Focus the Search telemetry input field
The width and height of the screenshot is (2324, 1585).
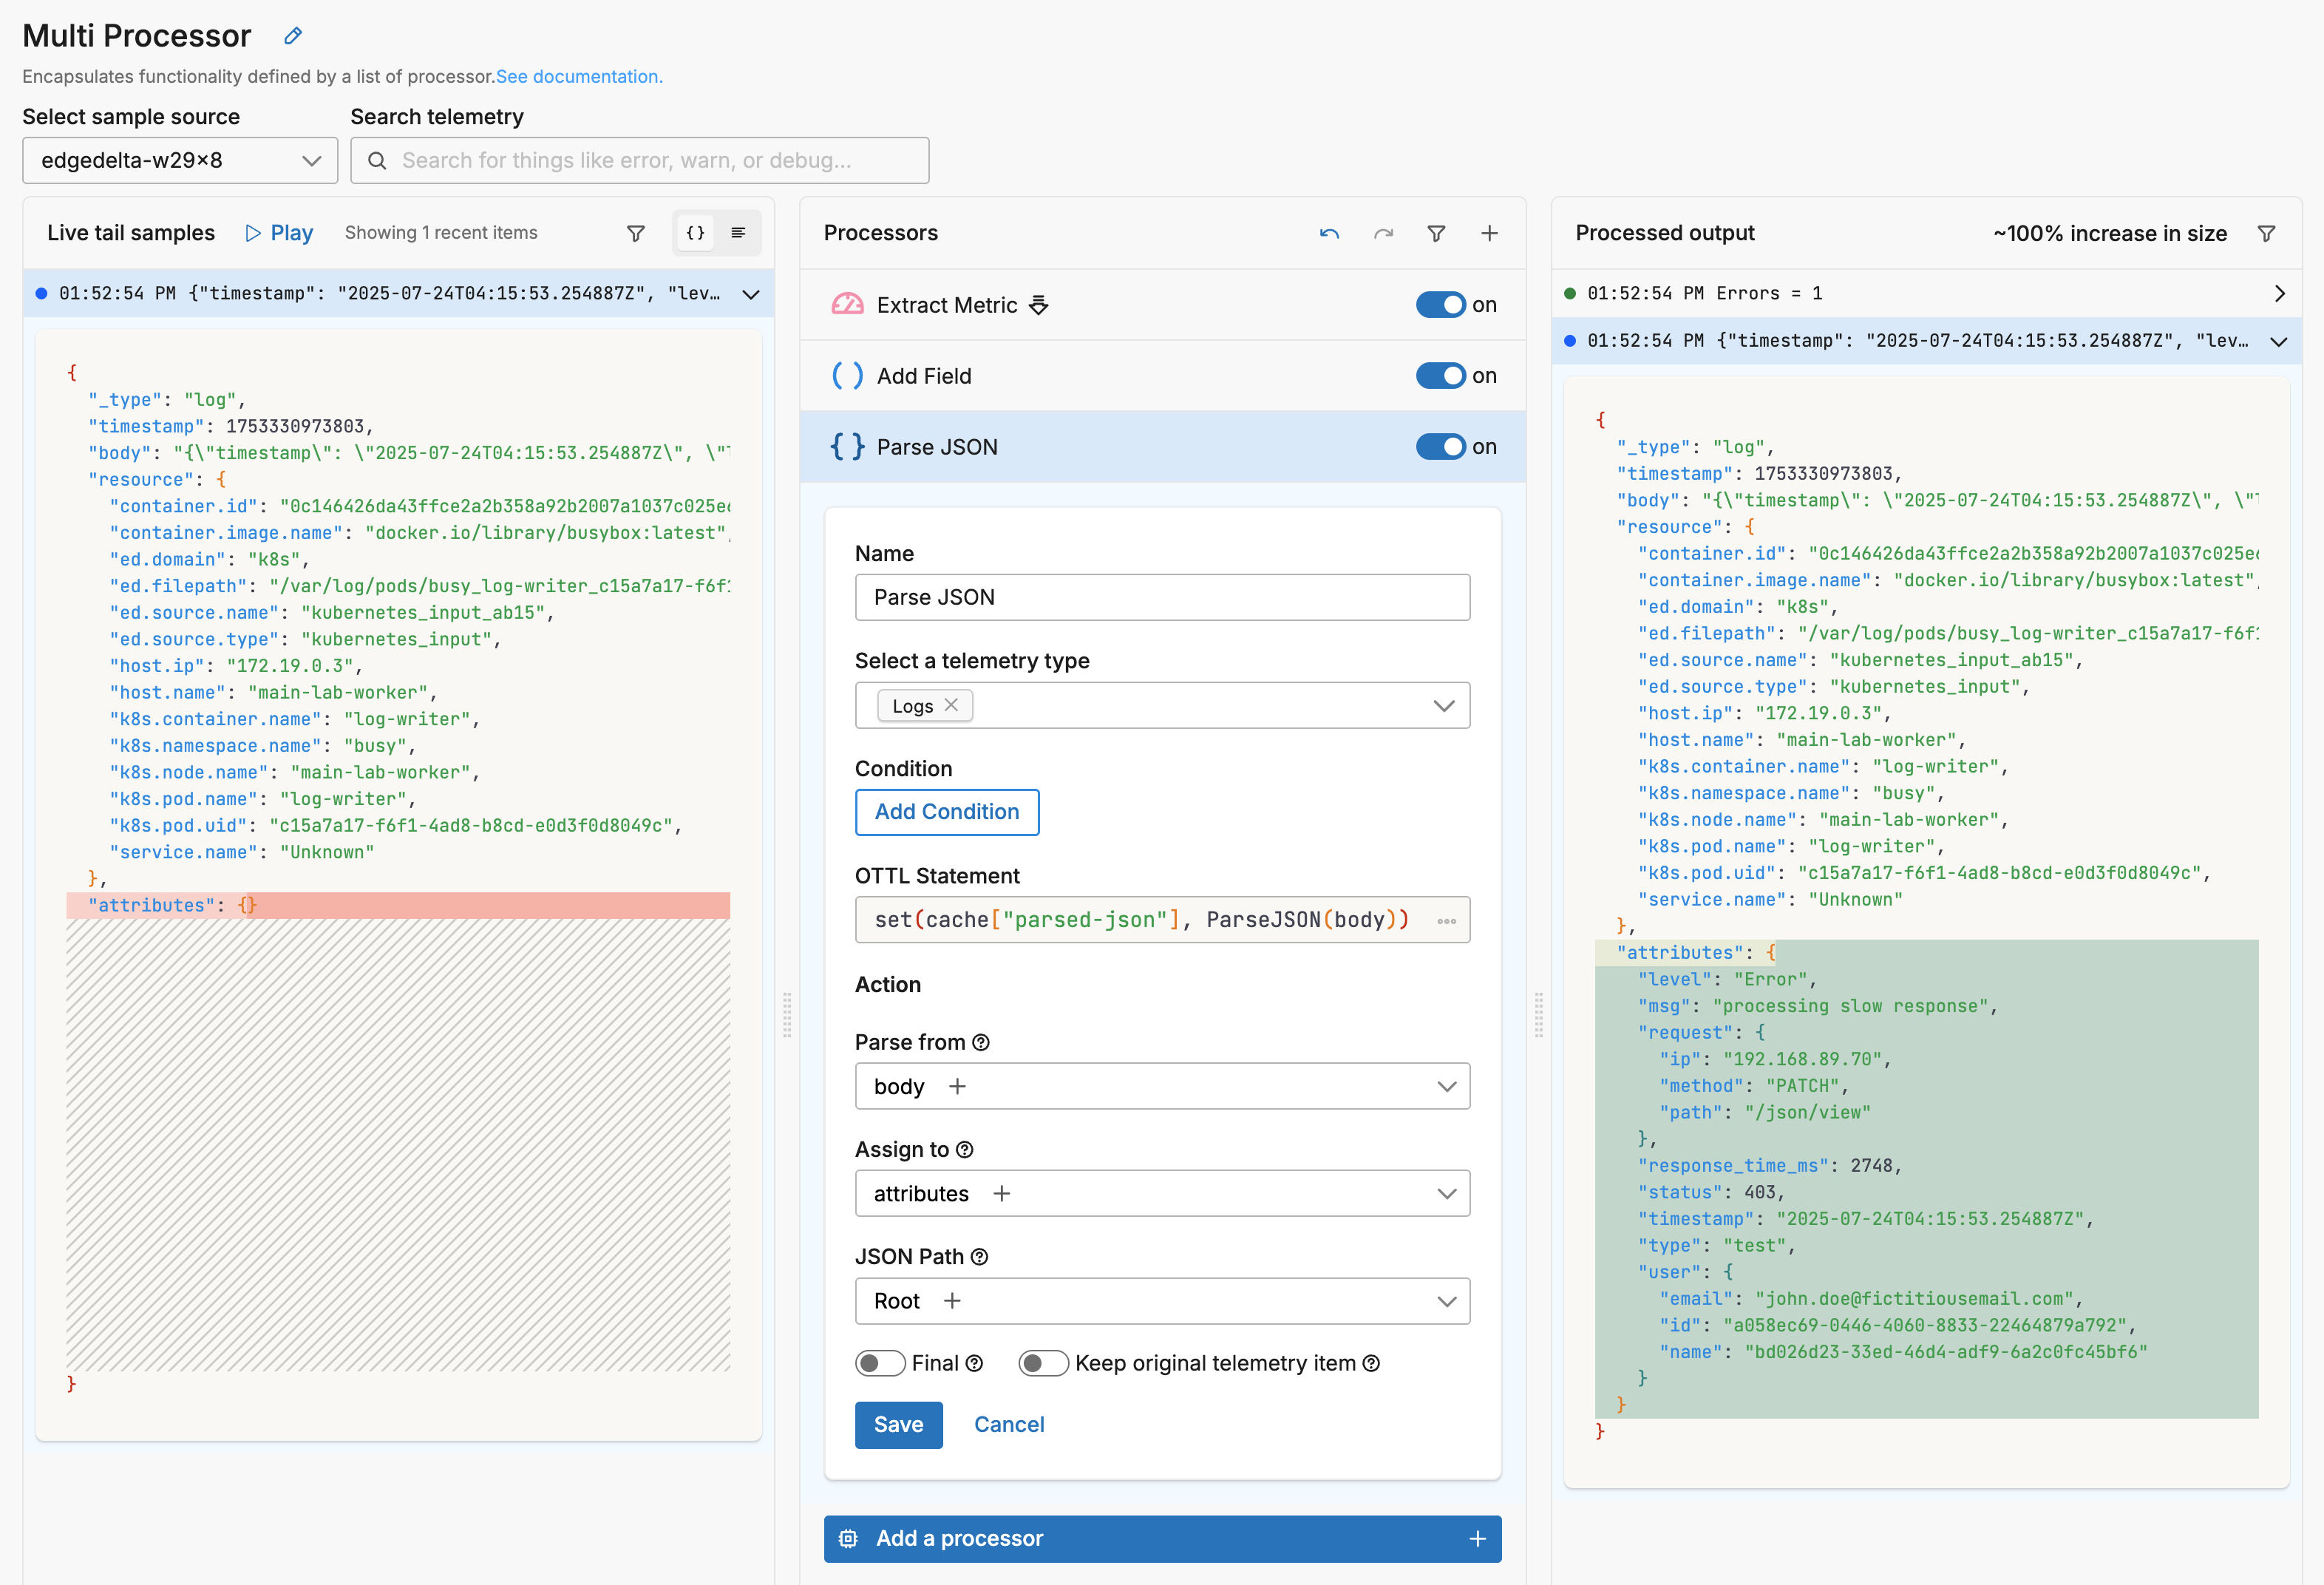(640, 160)
